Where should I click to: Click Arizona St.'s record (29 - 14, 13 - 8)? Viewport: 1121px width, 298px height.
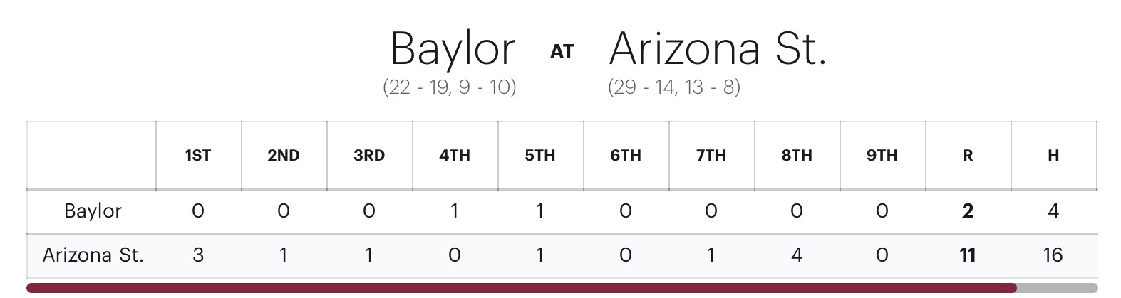coord(674,87)
